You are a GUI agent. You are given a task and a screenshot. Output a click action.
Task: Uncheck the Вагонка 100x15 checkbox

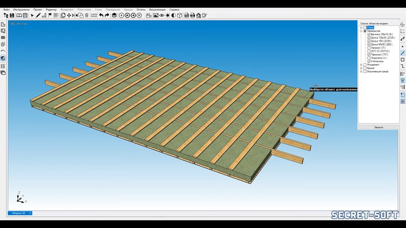point(369,34)
